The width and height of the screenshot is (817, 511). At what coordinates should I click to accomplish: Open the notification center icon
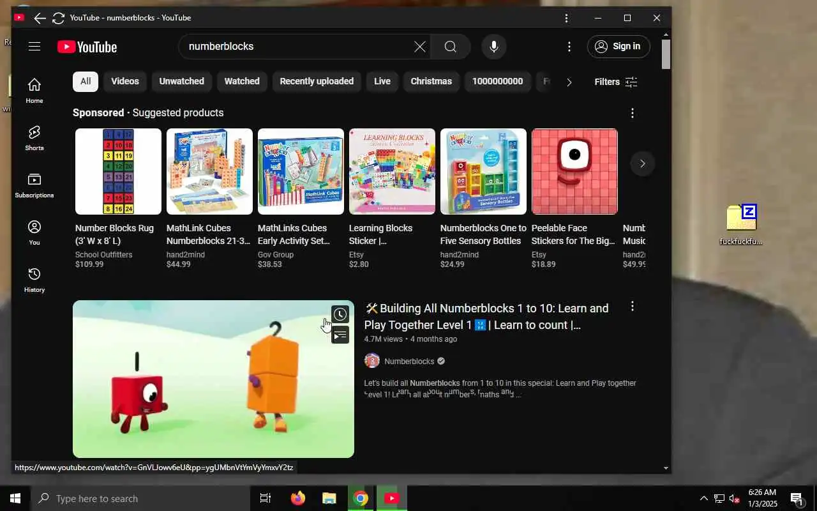(x=797, y=498)
